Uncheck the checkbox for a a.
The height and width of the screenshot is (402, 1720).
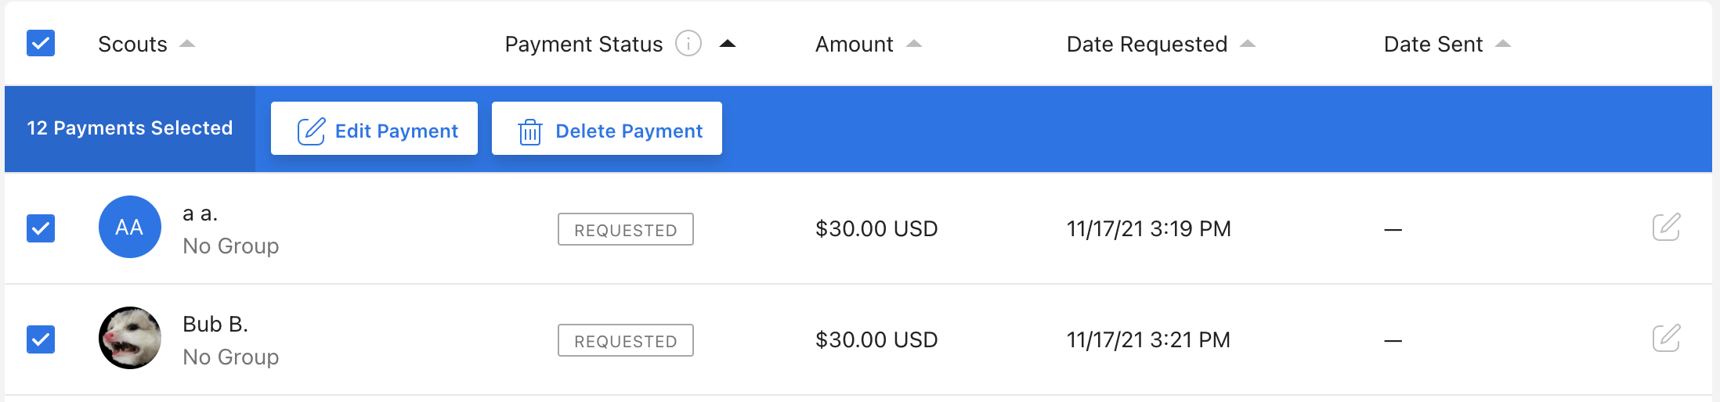[x=41, y=228]
